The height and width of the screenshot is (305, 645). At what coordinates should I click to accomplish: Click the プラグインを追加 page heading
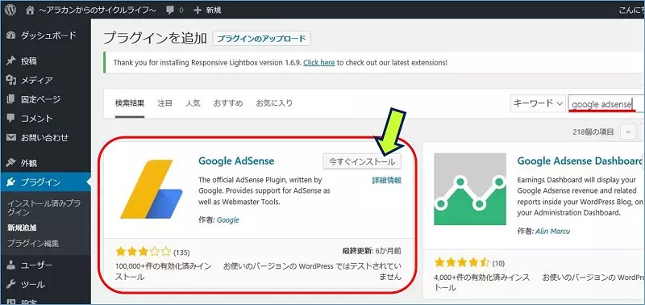click(x=155, y=38)
